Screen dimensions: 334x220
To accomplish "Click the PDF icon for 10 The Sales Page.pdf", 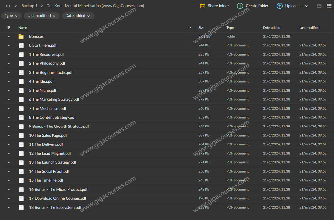I will pos(21,135).
